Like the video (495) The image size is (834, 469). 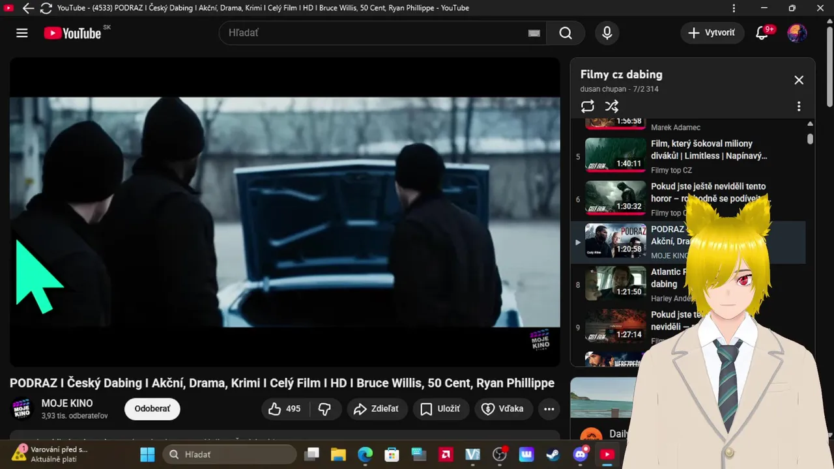(x=285, y=409)
